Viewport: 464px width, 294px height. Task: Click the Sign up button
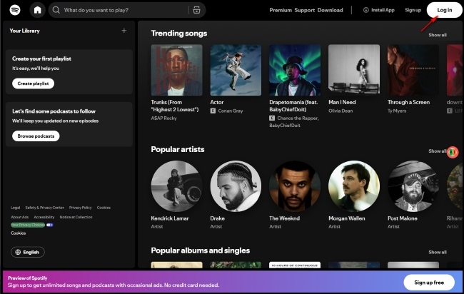point(413,10)
